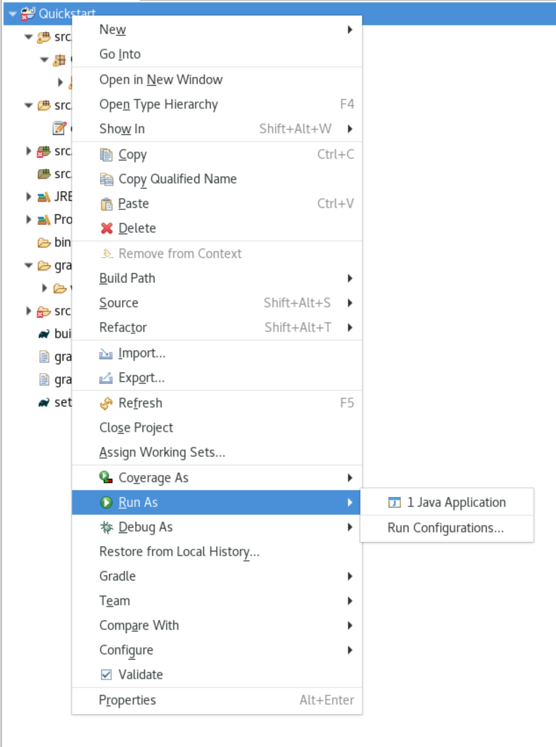Click the Java Application launch icon
The height and width of the screenshot is (747, 556).
click(x=395, y=503)
